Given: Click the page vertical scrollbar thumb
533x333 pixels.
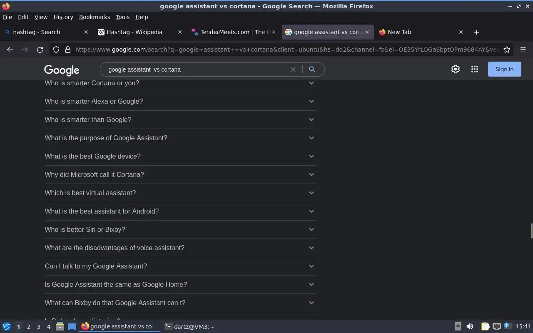Looking at the screenshot, I should 531,231.
